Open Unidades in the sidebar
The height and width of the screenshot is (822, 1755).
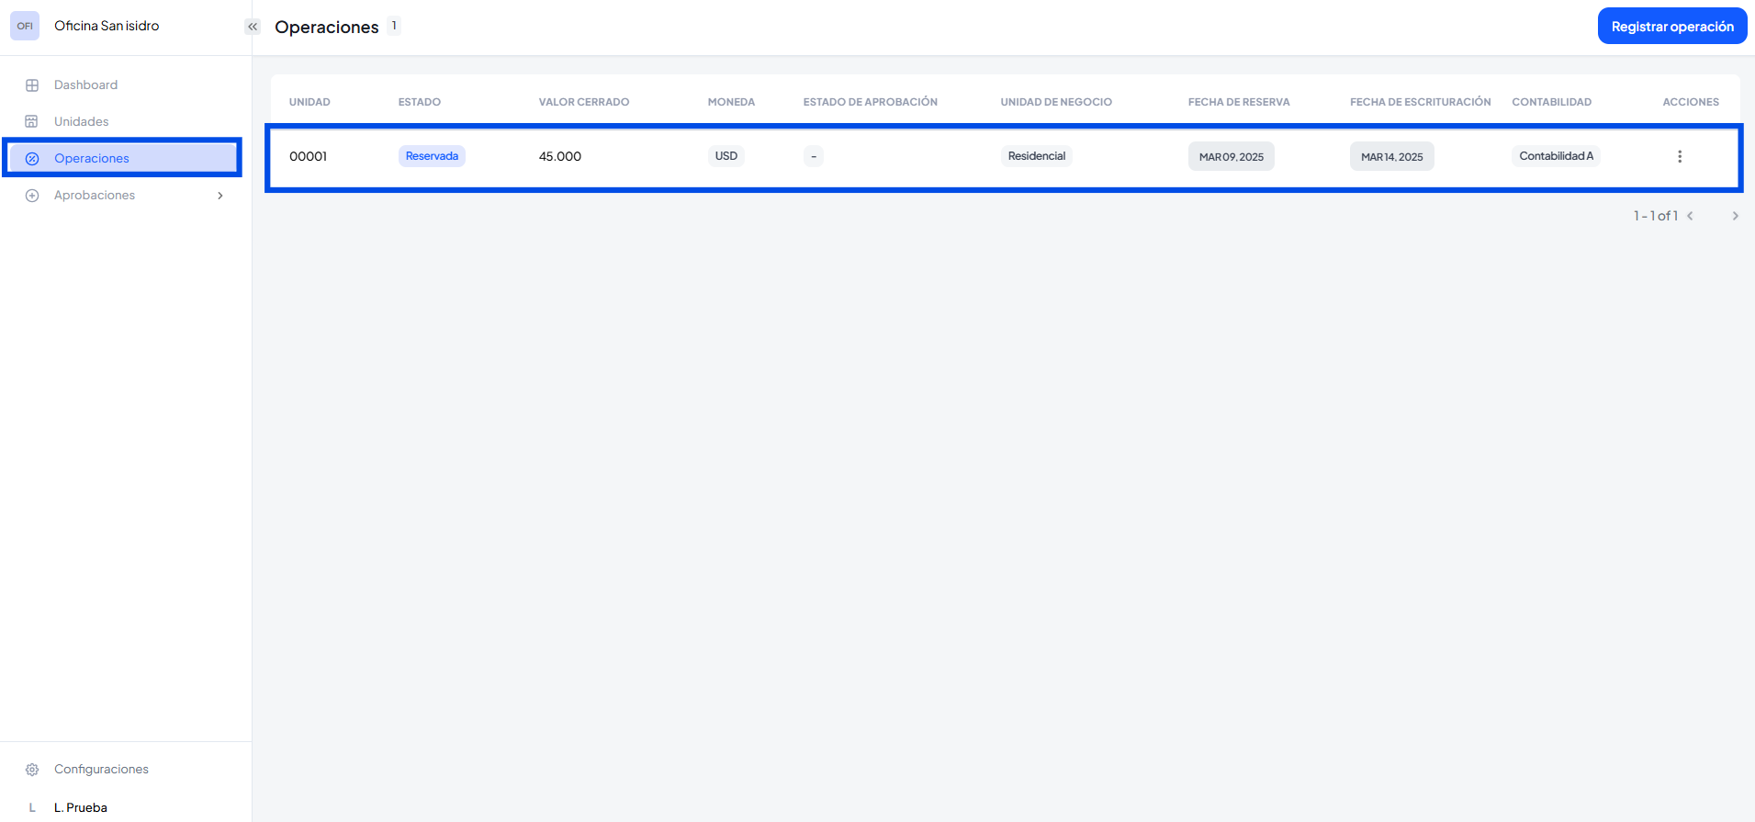[81, 122]
